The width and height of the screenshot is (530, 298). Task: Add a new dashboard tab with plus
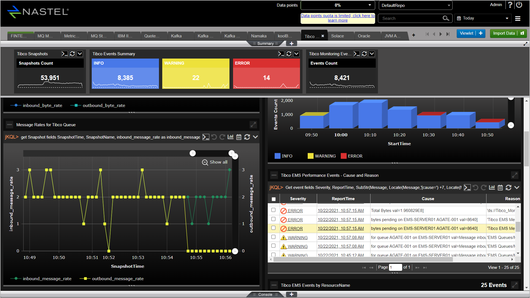[x=413, y=35]
